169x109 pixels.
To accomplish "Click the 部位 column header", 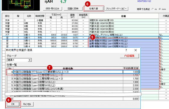I will pos(7,16).
